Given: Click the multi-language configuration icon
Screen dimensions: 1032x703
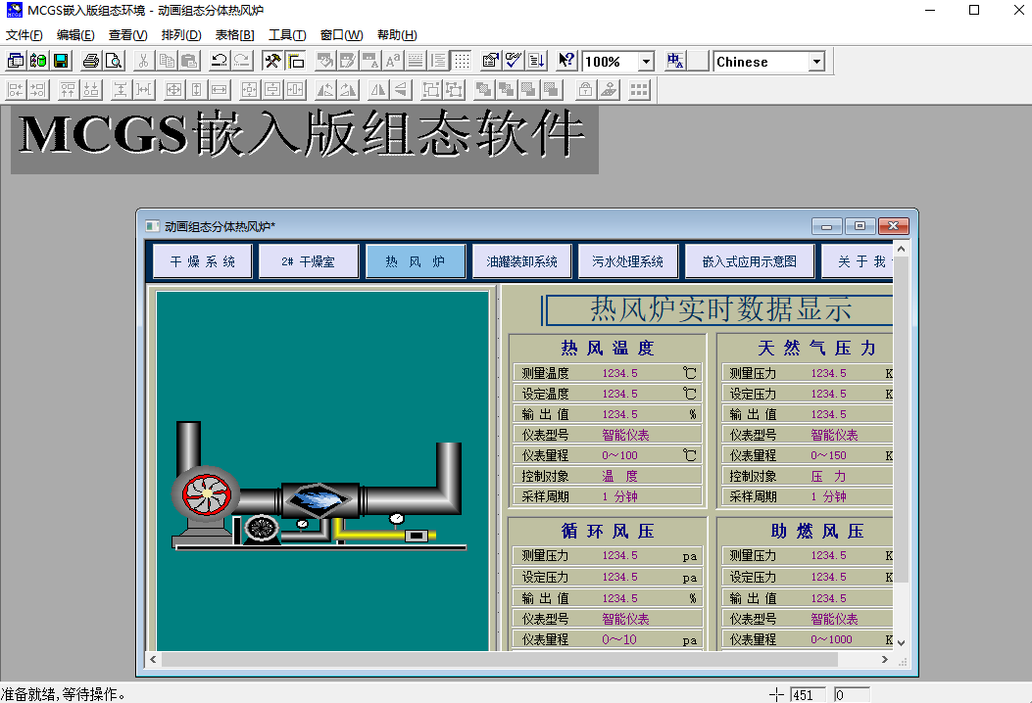Looking at the screenshot, I should [x=674, y=61].
